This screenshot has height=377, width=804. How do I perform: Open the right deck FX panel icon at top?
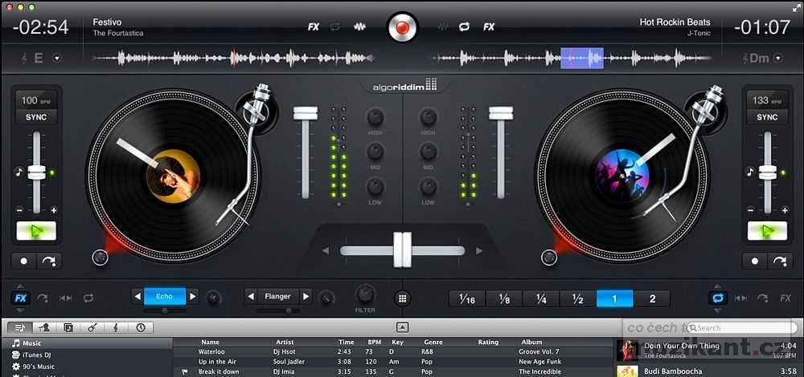tap(489, 26)
